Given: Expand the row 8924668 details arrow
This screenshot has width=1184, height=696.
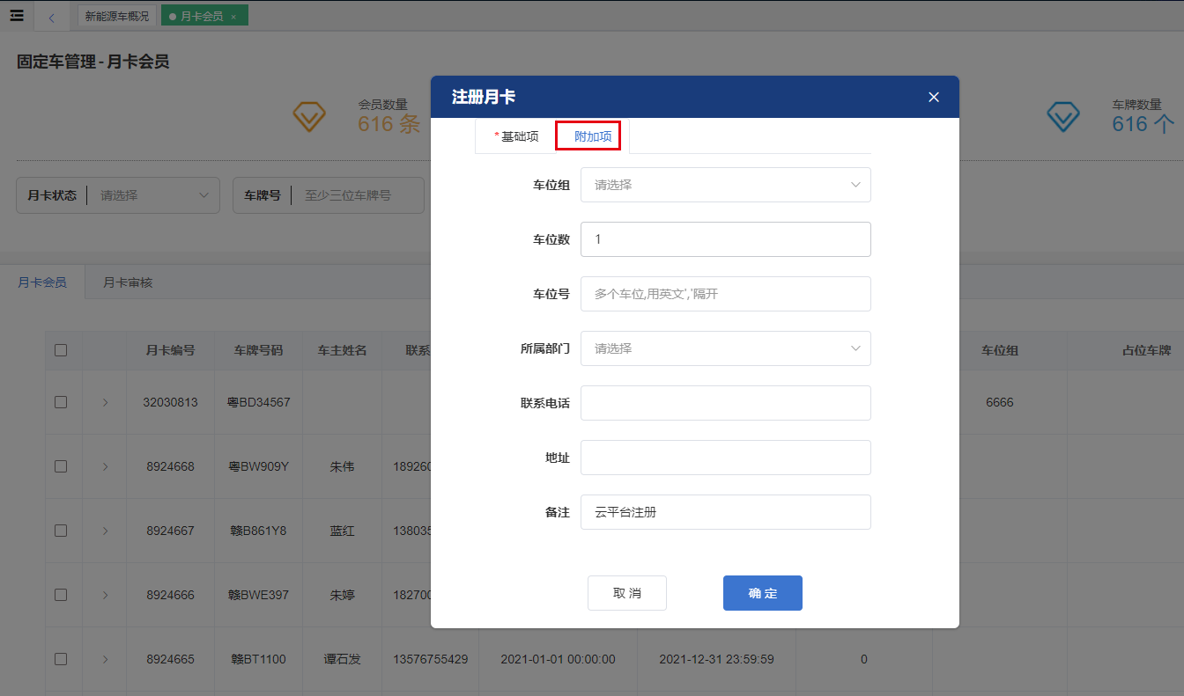Looking at the screenshot, I should [x=105, y=466].
